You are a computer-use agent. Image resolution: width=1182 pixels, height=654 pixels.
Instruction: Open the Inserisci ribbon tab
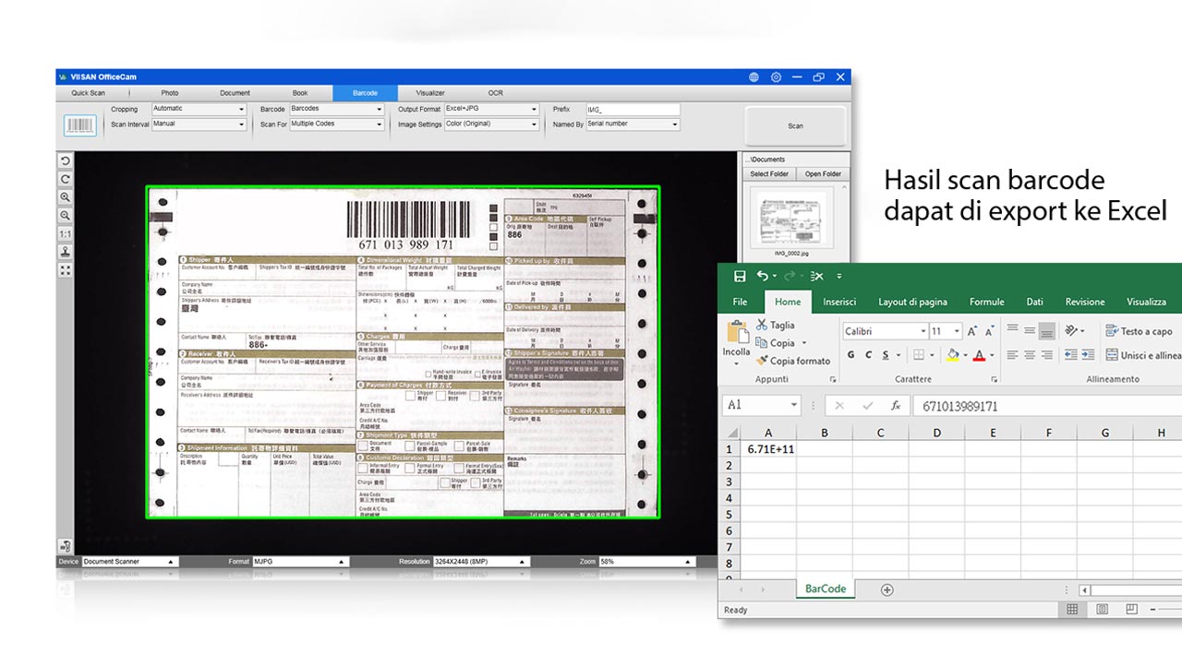(x=839, y=302)
